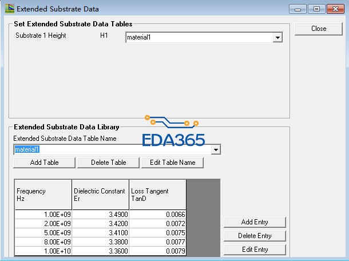Close the window with the red X
Viewport: 349px width, 261px height.
(335, 9)
